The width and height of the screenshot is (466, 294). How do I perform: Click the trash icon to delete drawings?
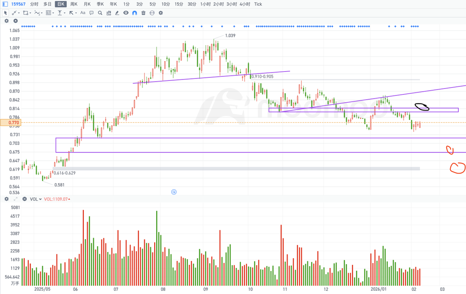pyautogui.click(x=143, y=13)
